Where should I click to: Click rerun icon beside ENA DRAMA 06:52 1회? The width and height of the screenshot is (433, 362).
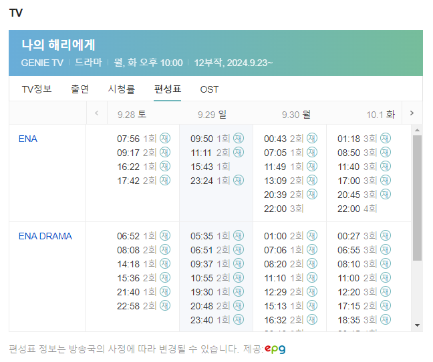165,235
